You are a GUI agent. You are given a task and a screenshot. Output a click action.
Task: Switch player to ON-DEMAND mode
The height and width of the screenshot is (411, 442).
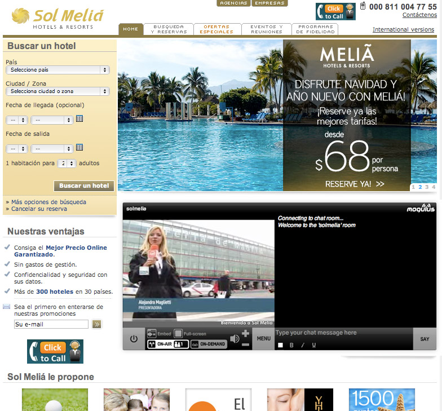209,344
